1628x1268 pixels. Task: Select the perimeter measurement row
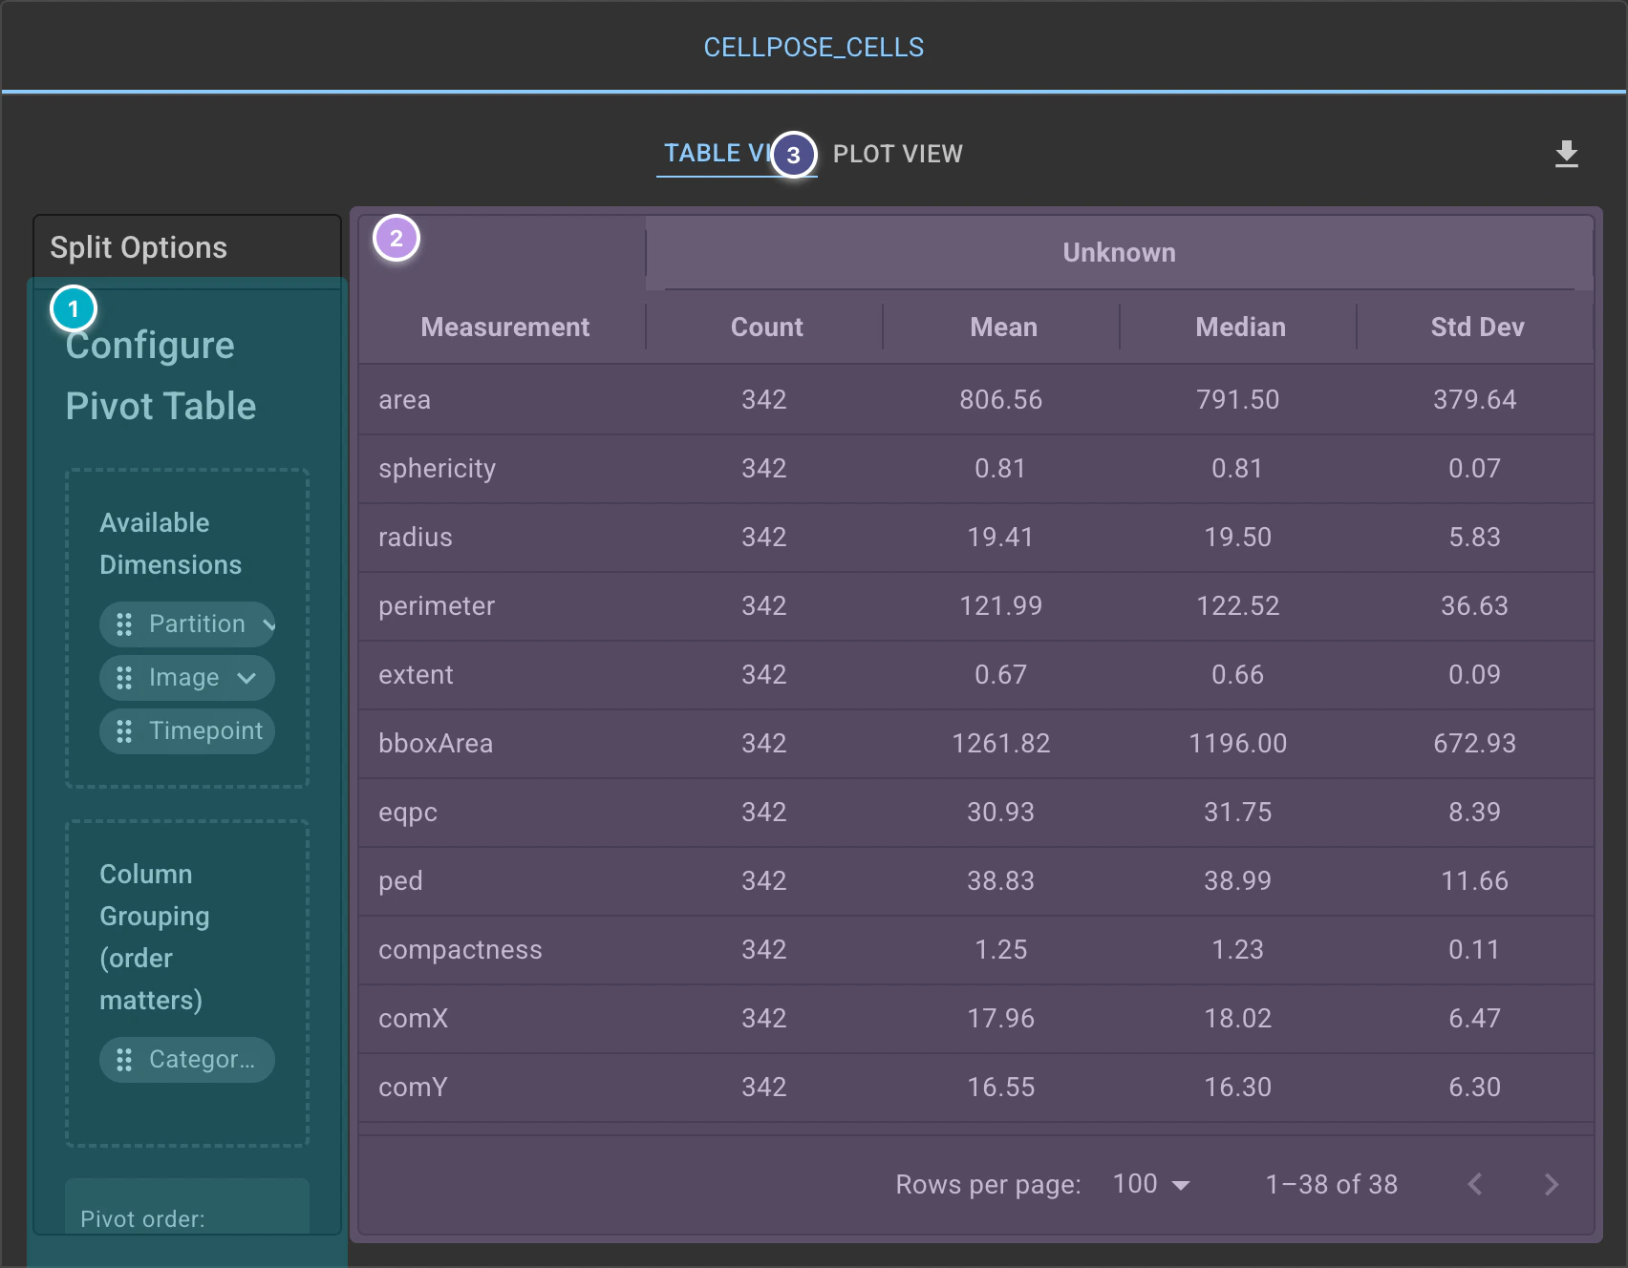click(x=976, y=606)
